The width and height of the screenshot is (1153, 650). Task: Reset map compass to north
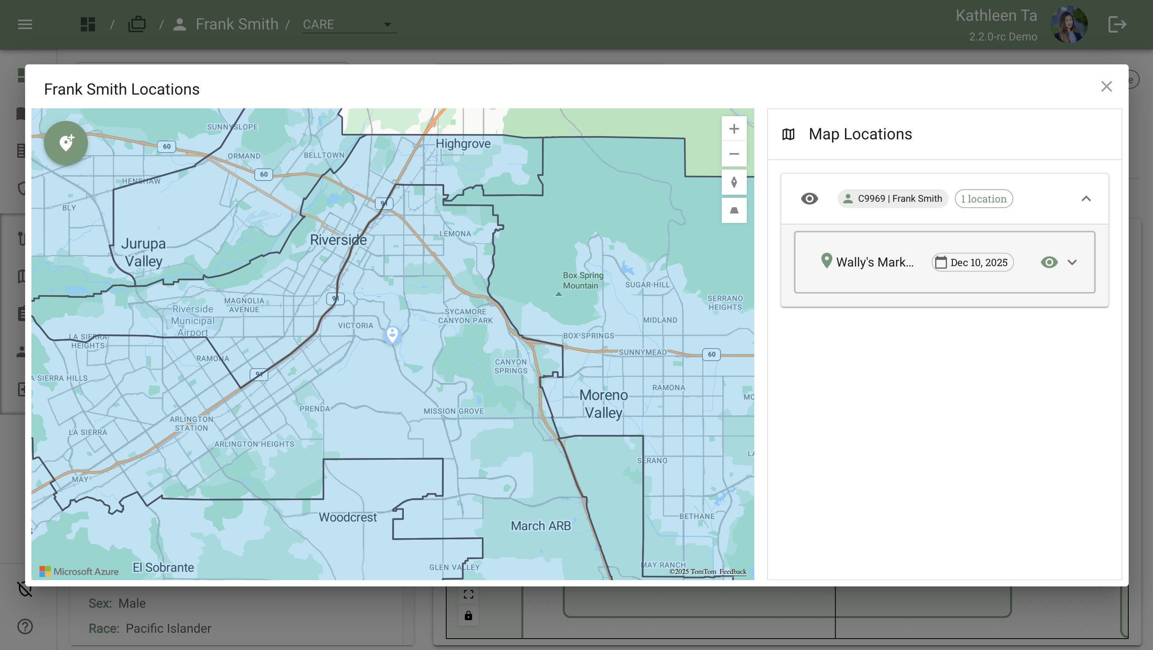733,182
